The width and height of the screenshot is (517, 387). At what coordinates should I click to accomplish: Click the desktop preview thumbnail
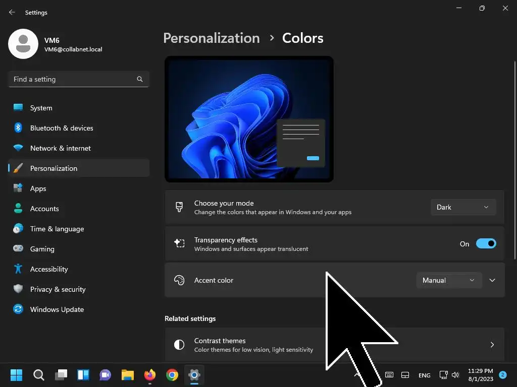pos(249,119)
